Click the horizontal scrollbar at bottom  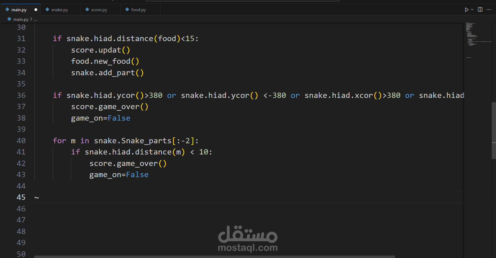click(x=214, y=257)
